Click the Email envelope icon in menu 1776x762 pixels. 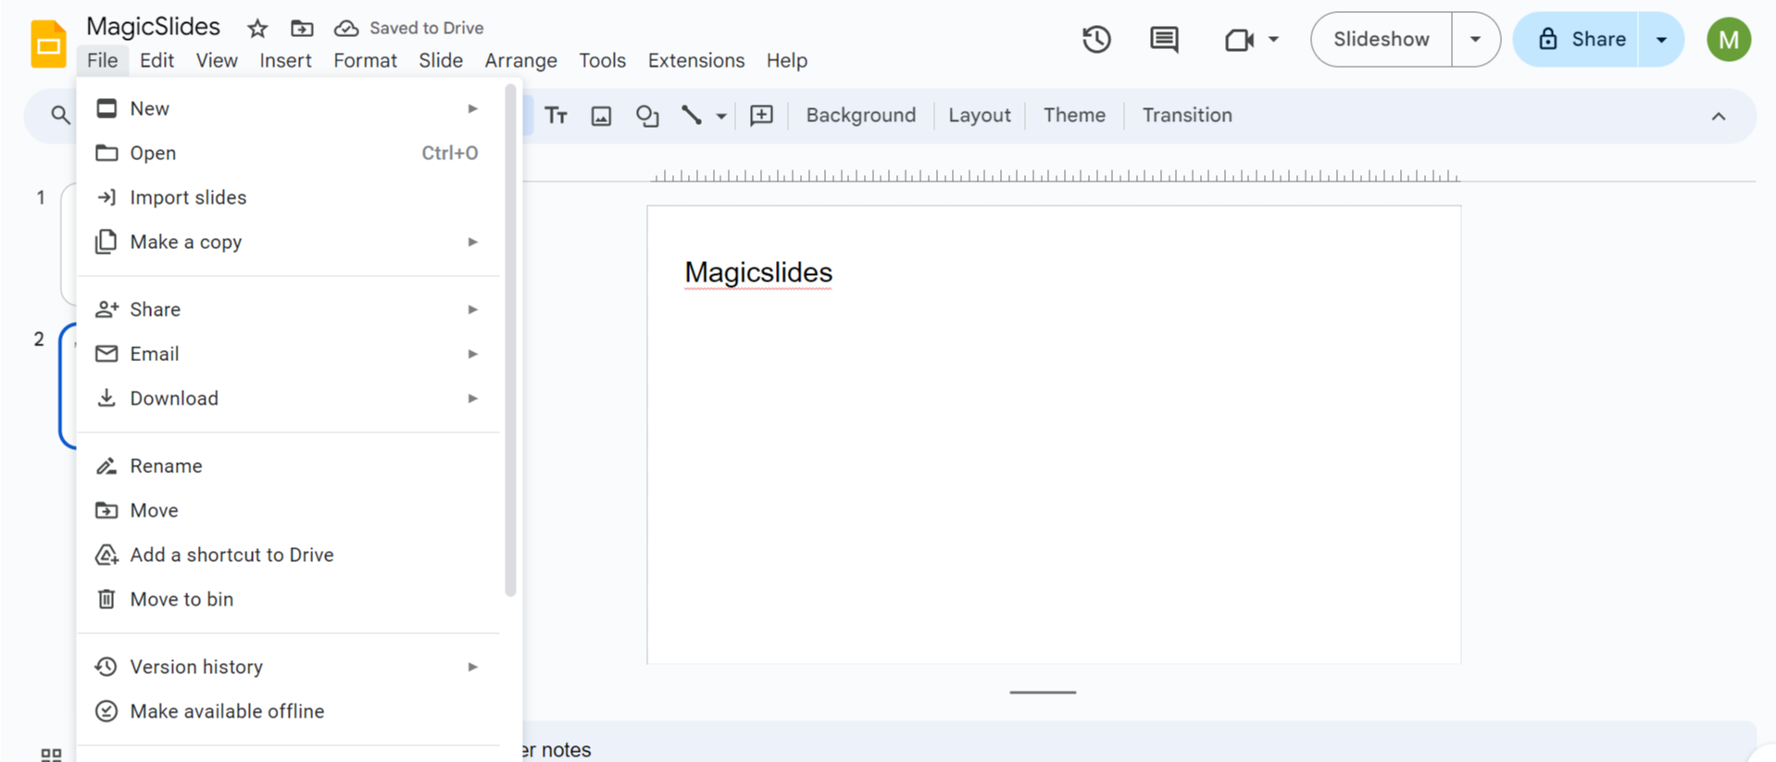pyautogui.click(x=106, y=354)
